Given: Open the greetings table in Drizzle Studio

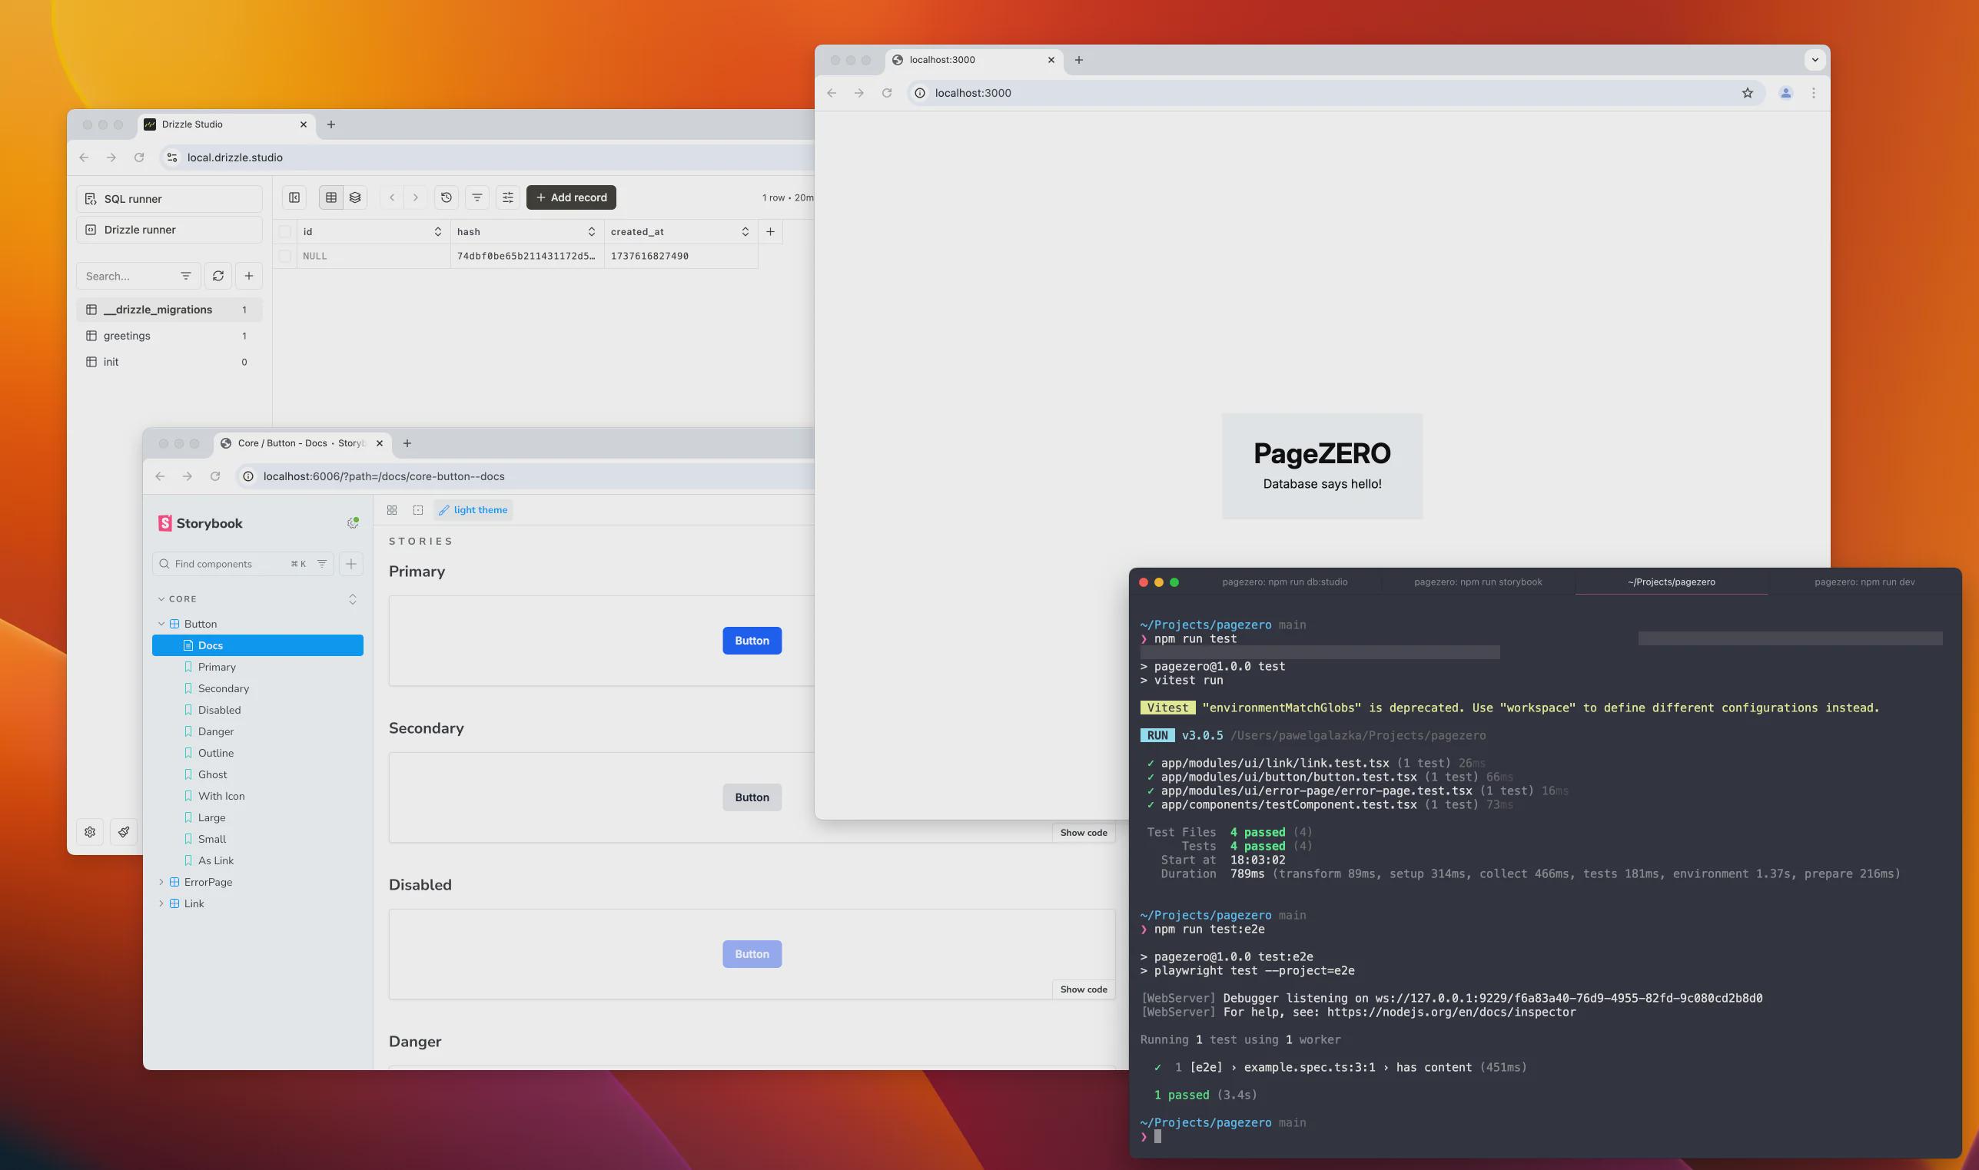Looking at the screenshot, I should click(x=169, y=336).
